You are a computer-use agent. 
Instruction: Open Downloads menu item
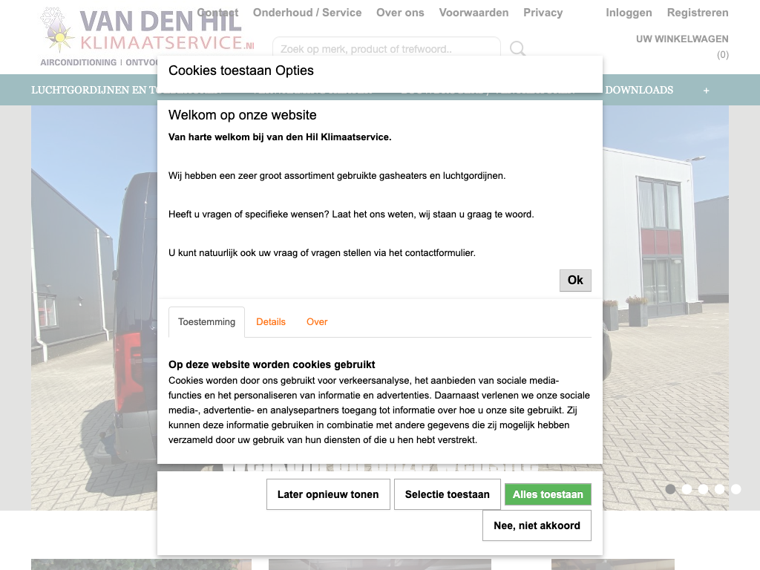(x=639, y=90)
